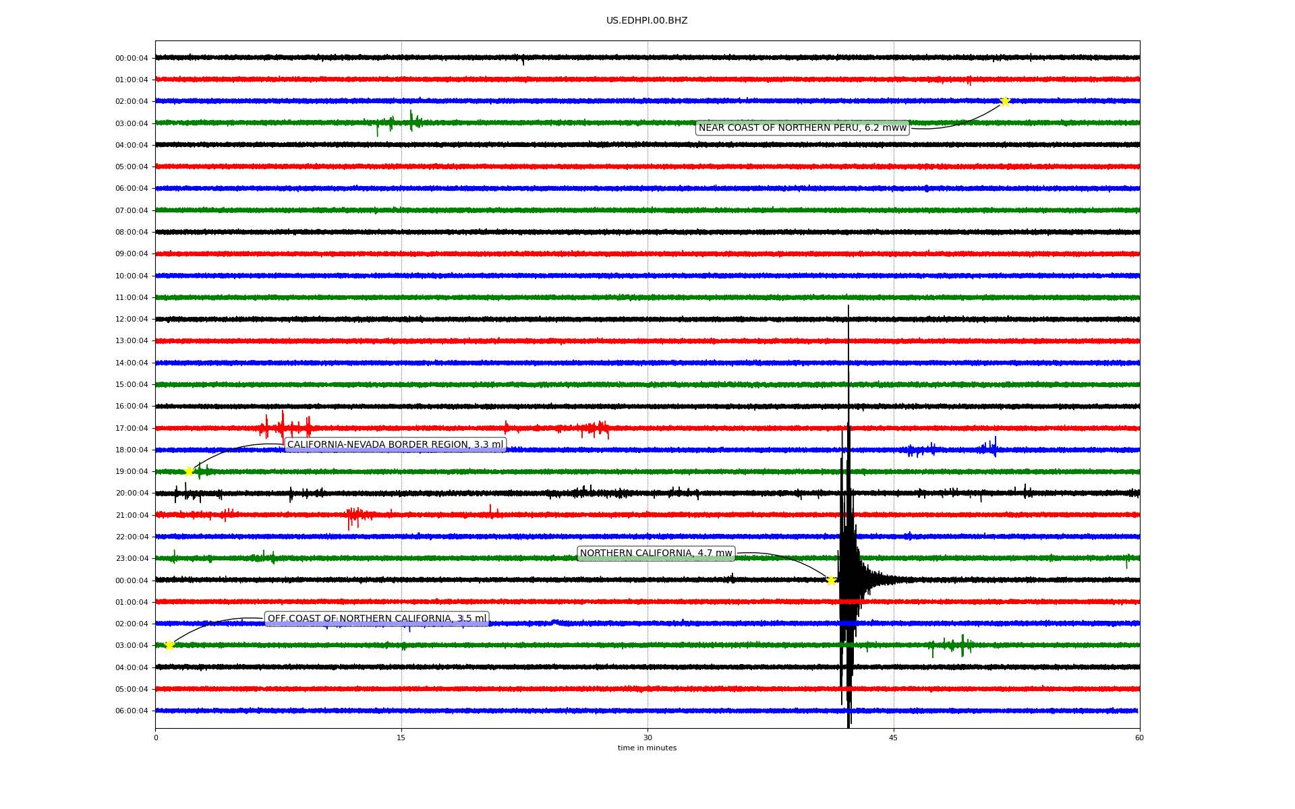
Task: Click the California-Nevada border star marker
Action: 190,471
